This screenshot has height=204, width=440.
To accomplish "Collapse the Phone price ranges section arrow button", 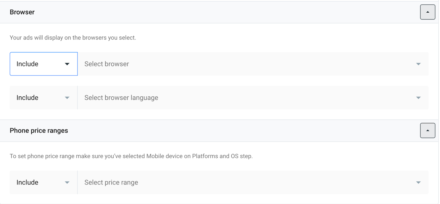I will (427, 130).
